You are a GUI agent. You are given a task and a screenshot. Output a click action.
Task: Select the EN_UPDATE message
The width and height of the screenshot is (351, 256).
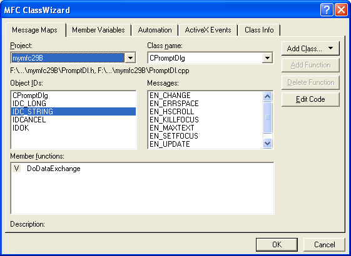tap(205, 144)
